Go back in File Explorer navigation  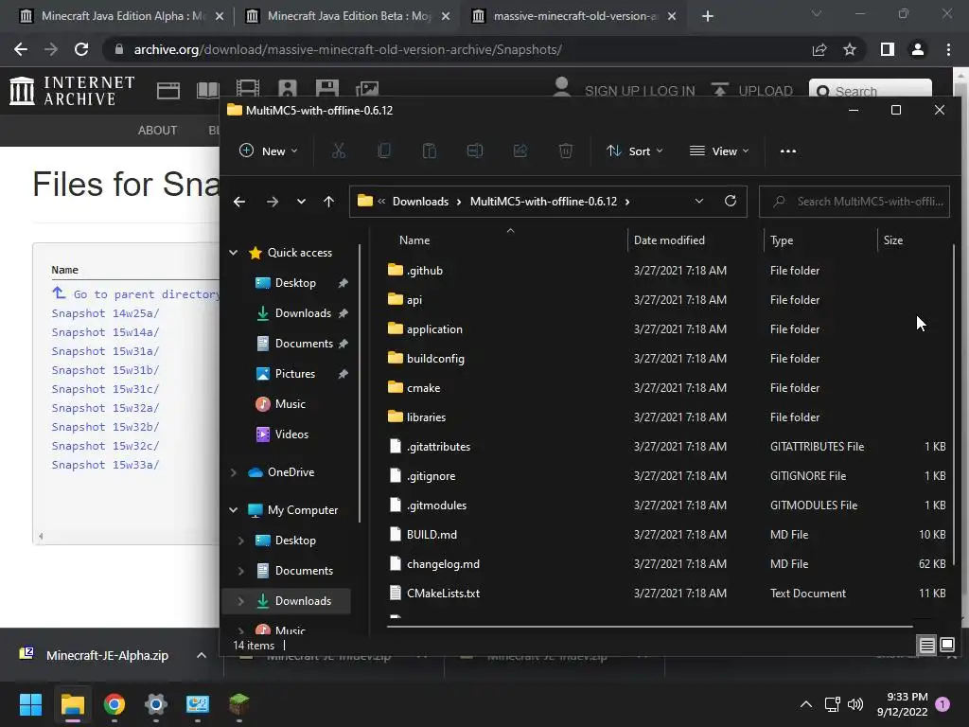pos(239,202)
